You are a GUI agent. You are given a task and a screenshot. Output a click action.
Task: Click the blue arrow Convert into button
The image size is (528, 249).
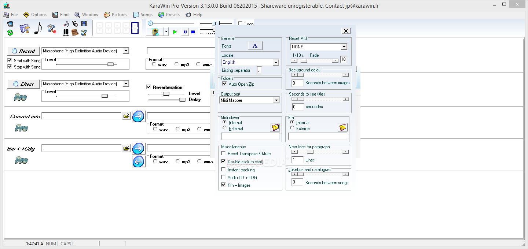(x=138, y=116)
